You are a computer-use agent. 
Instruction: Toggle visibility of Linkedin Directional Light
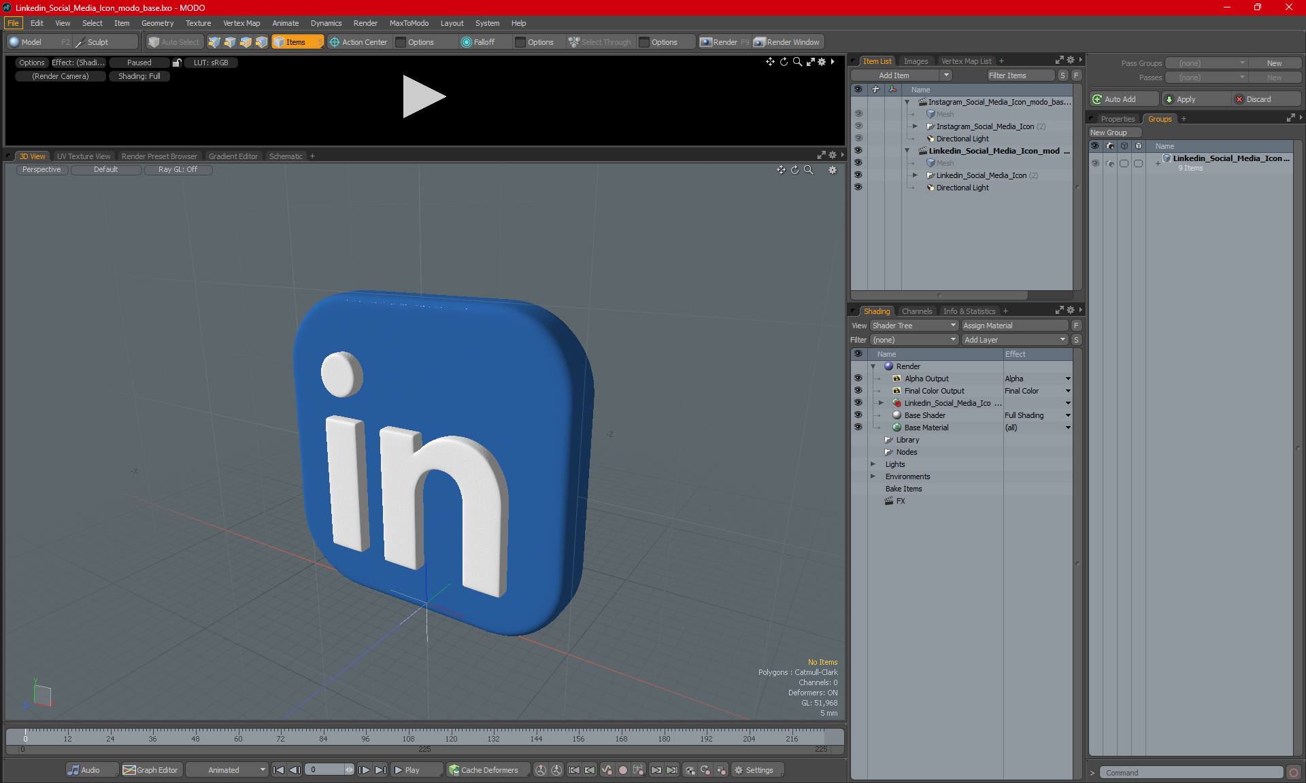pyautogui.click(x=858, y=188)
